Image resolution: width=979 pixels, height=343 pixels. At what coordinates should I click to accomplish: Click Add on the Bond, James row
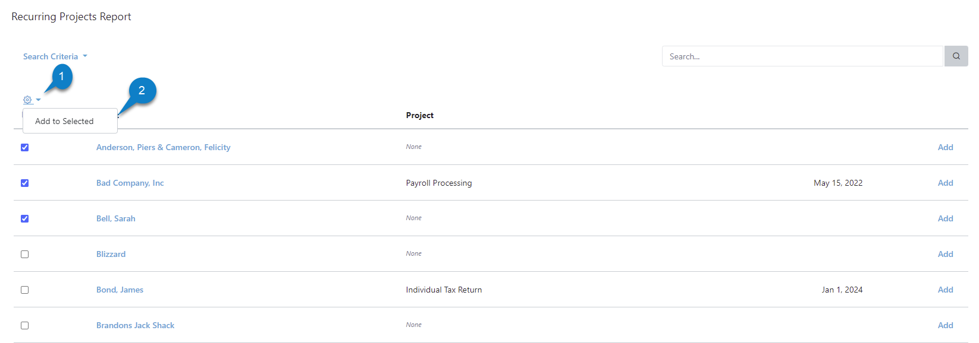coord(945,290)
